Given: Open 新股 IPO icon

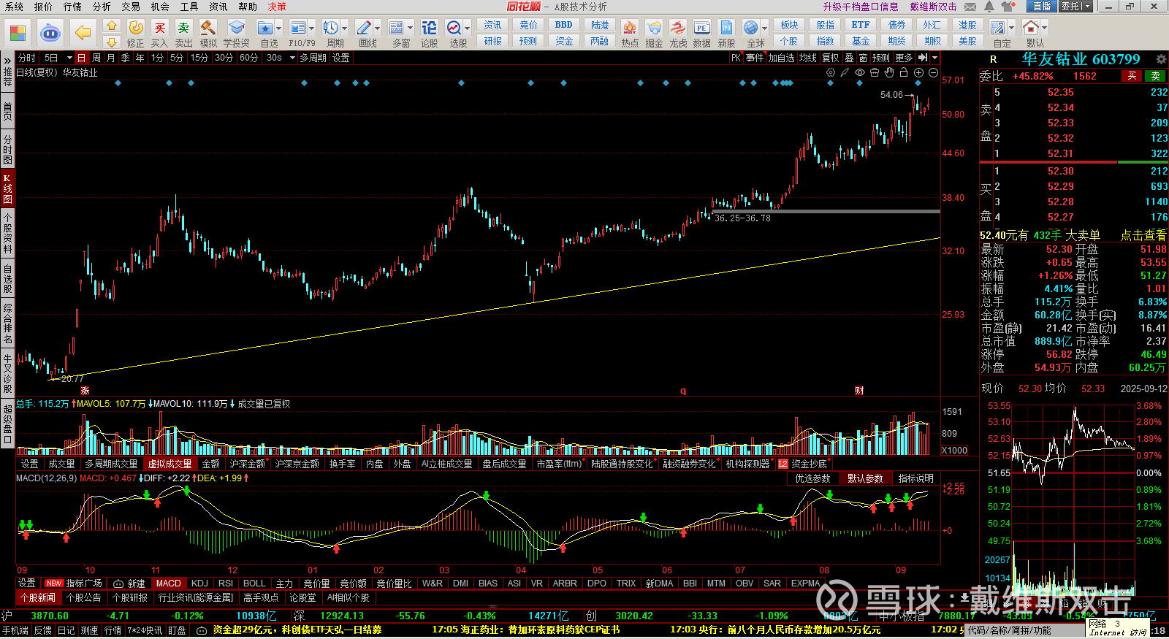Looking at the screenshot, I should click(x=726, y=34).
